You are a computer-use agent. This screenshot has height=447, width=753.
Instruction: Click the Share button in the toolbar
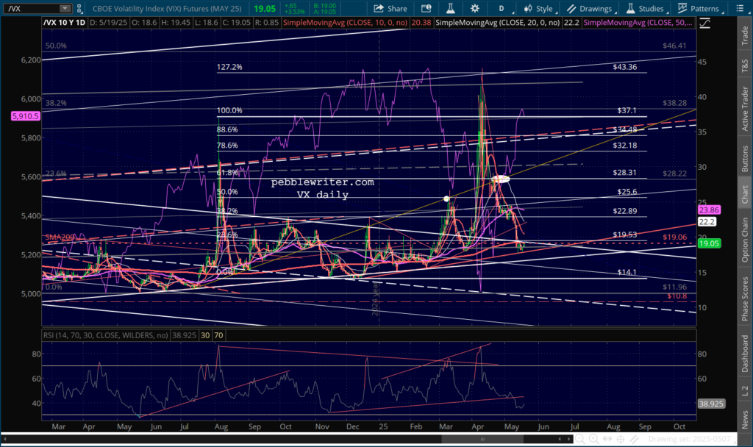[x=390, y=9]
